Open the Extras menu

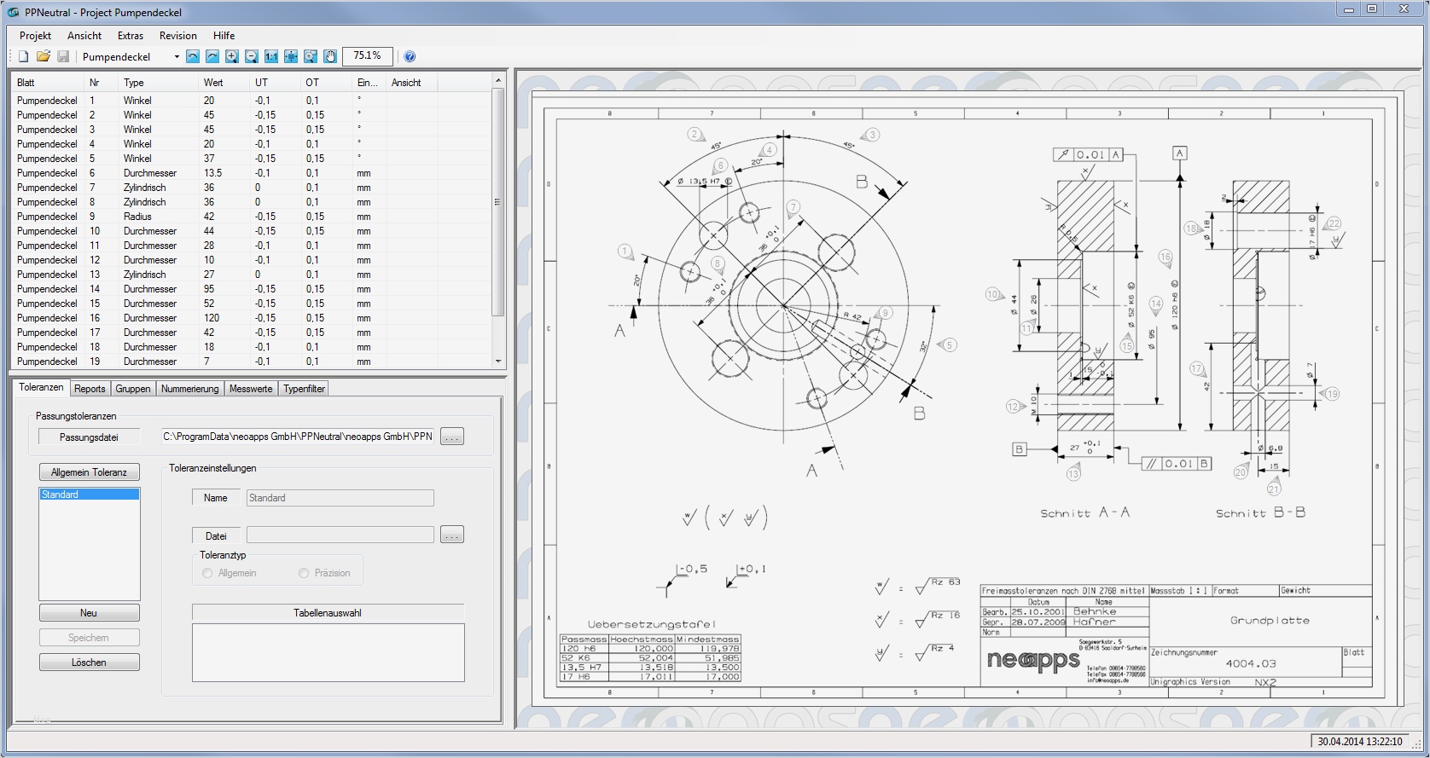click(131, 36)
